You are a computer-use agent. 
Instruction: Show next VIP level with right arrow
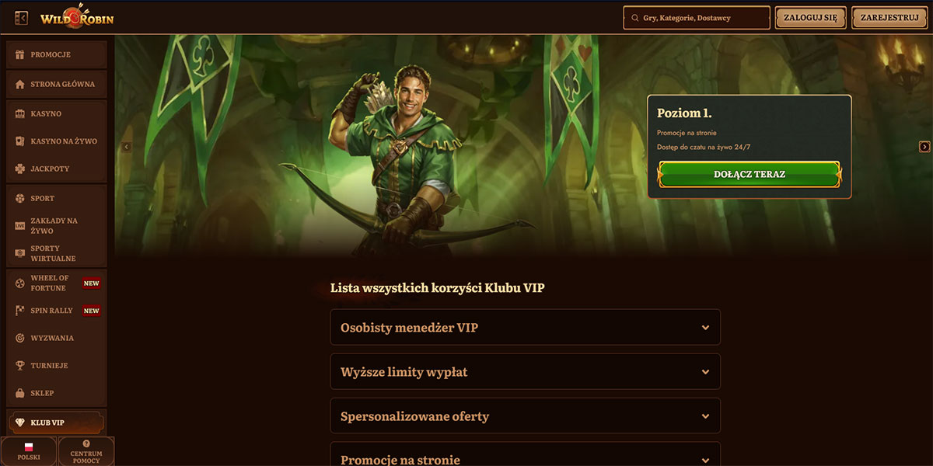click(924, 147)
